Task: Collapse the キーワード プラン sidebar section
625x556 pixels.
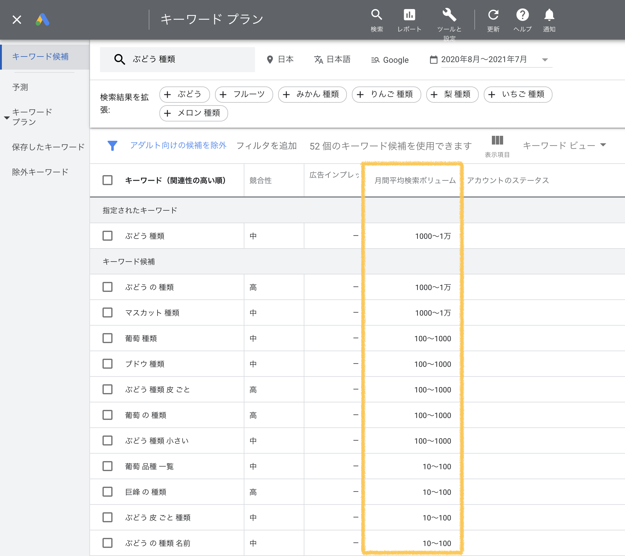Action: coord(7,118)
